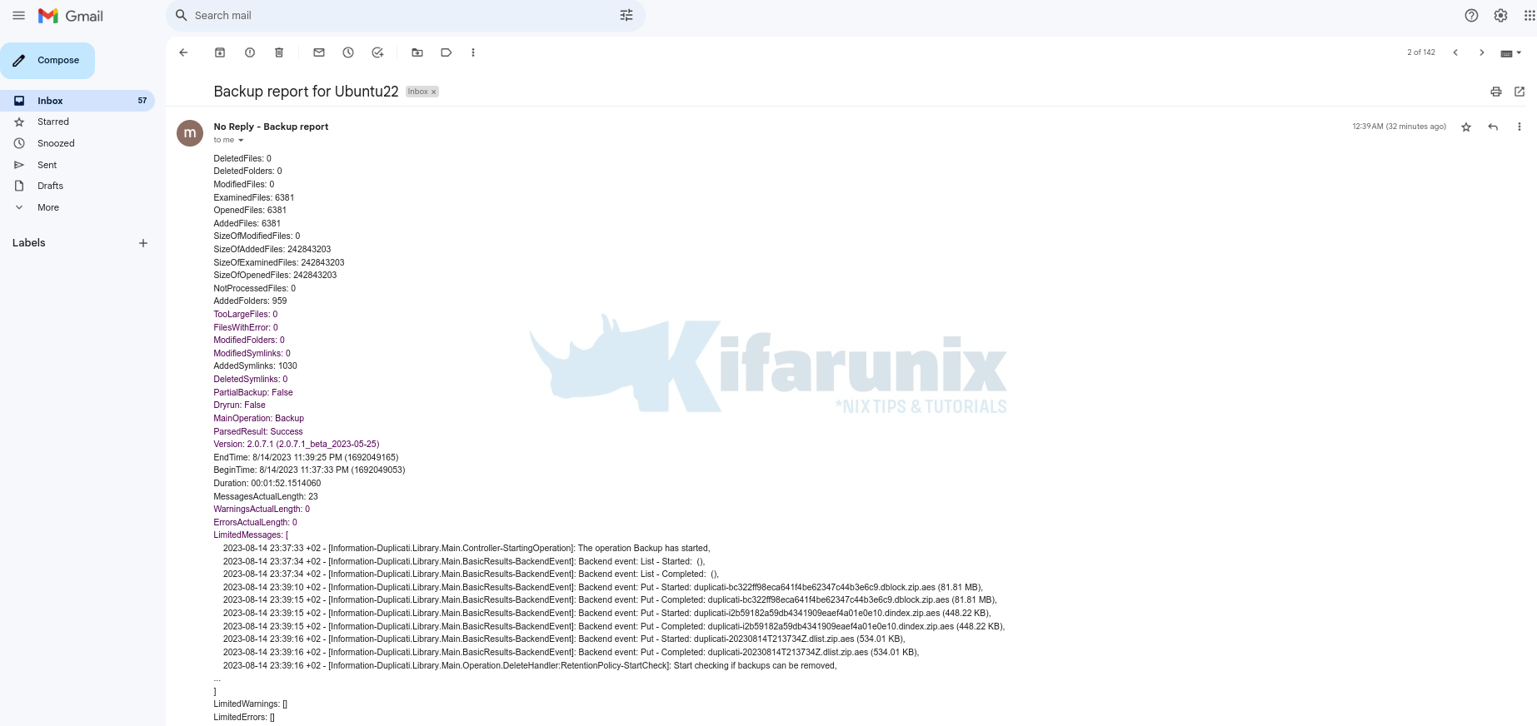The width and height of the screenshot is (1537, 726).
Task: Click the 'AddedFolders: 959' line
Action: coord(250,301)
